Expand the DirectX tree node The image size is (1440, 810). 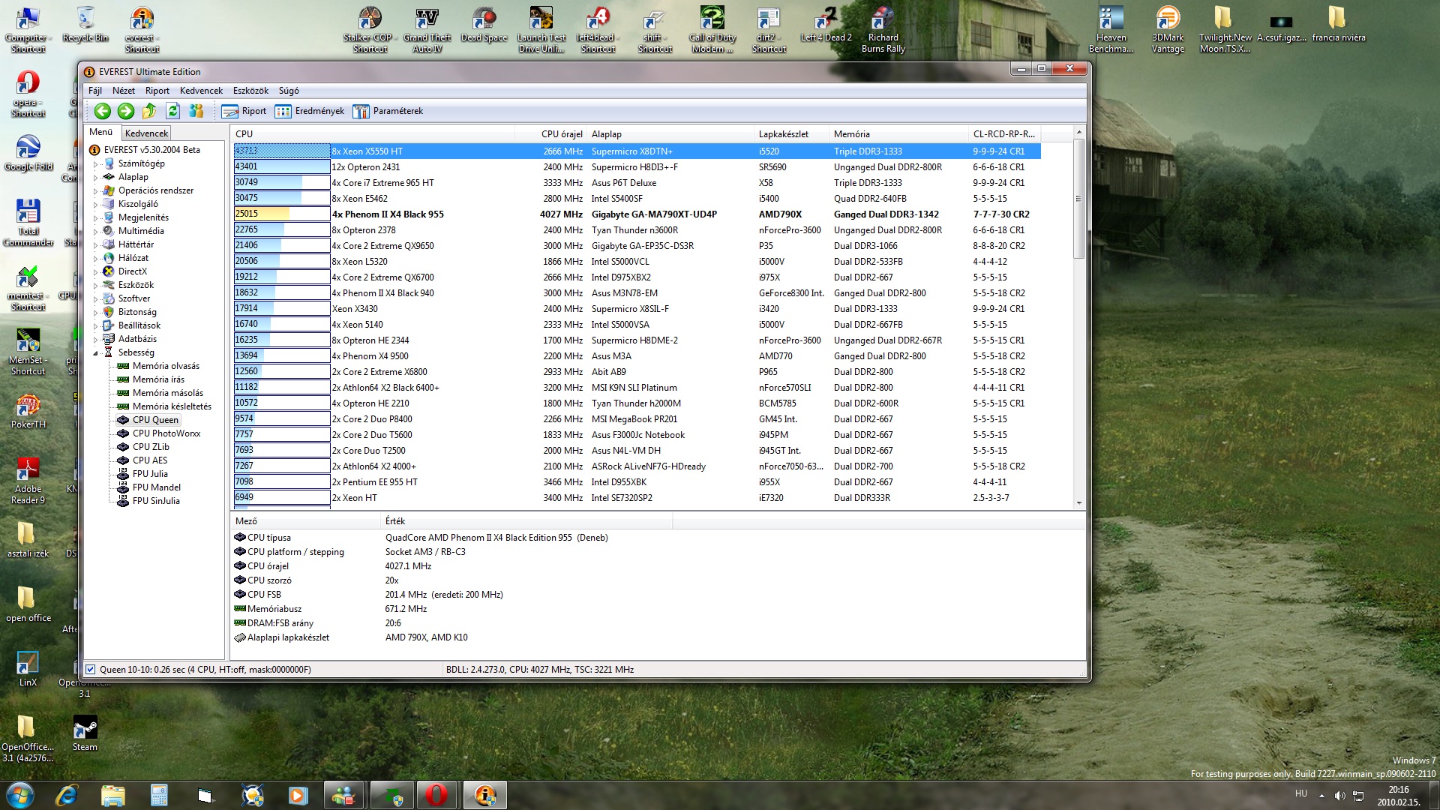click(95, 272)
